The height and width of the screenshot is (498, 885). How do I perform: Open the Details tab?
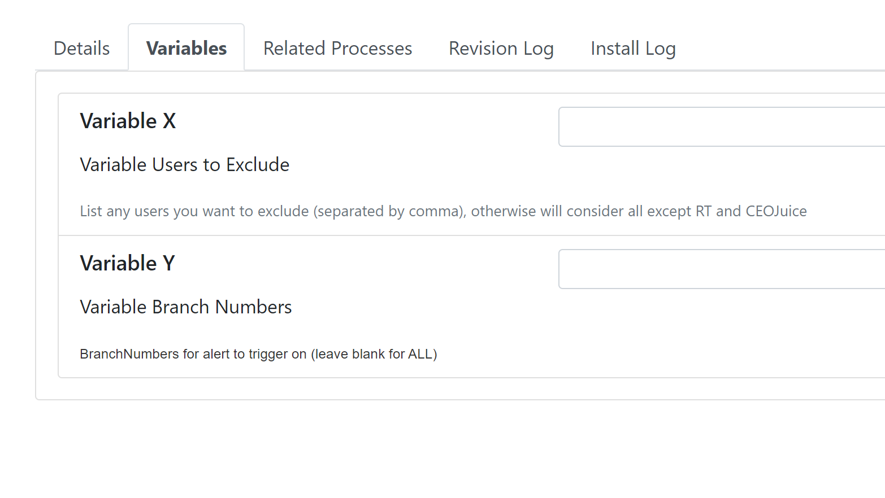82,49
